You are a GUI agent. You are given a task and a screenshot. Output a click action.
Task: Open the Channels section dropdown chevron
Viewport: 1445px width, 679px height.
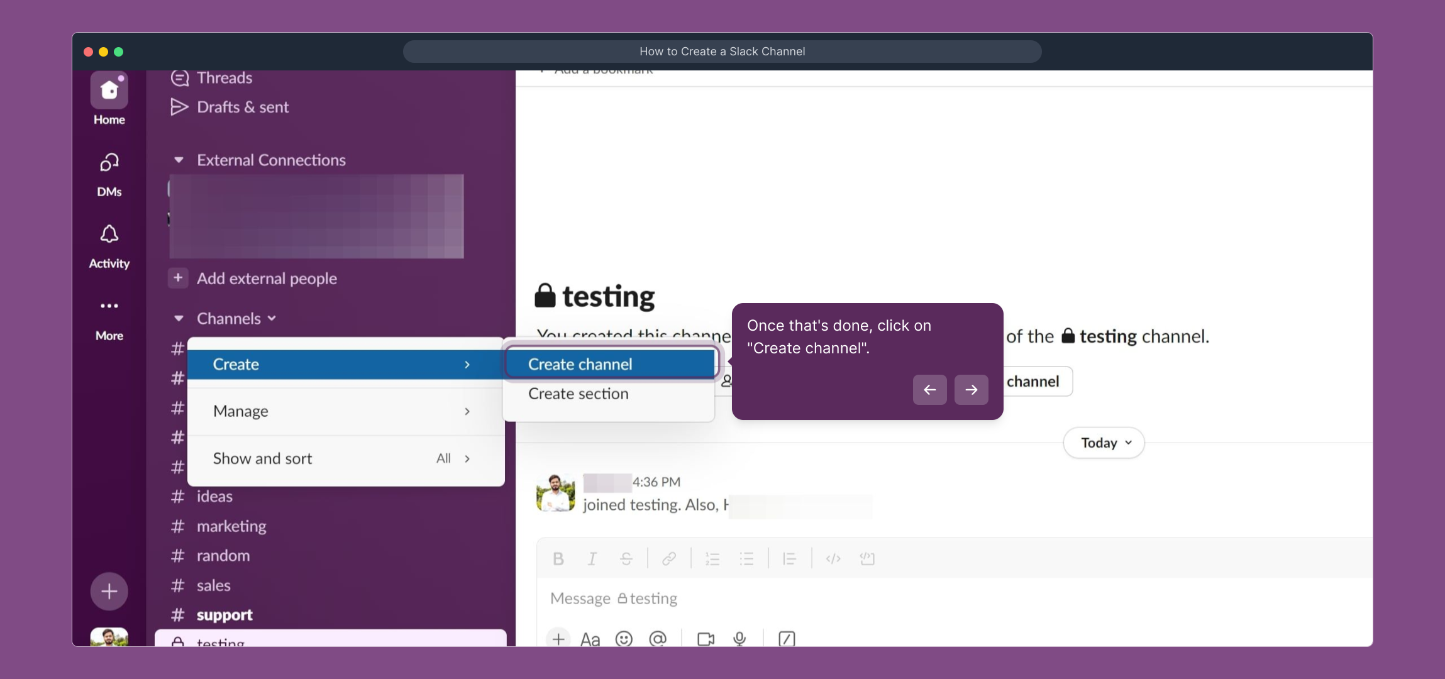click(271, 318)
